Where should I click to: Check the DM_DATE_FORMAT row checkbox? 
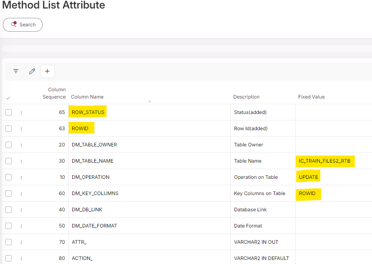coord(9,226)
